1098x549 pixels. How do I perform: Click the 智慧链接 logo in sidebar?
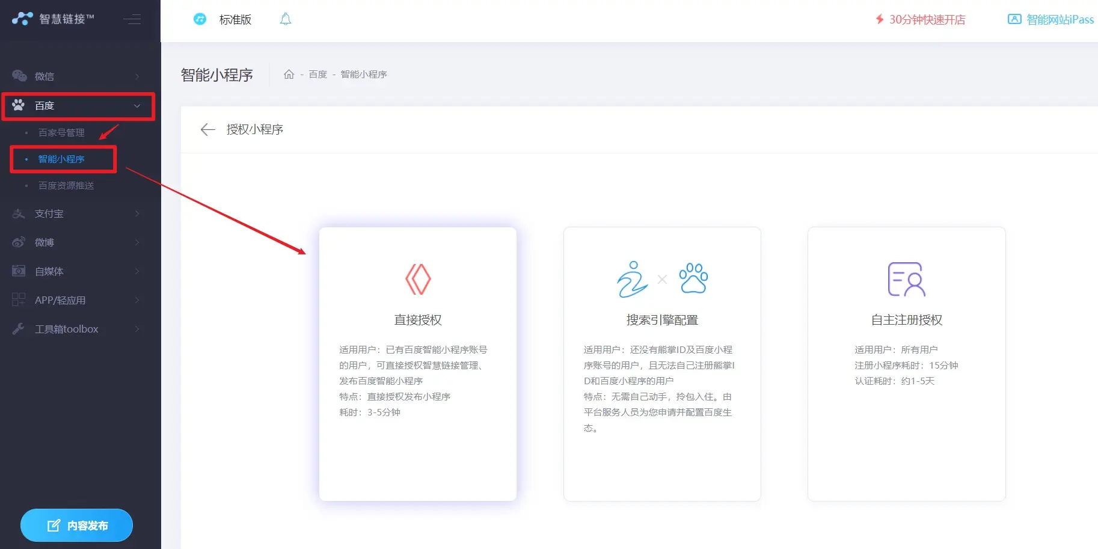(53, 19)
